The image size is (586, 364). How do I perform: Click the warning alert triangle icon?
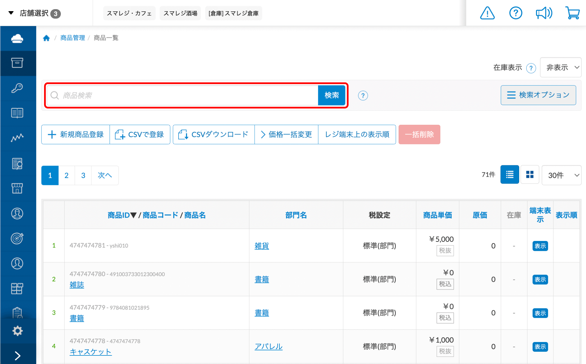click(487, 13)
